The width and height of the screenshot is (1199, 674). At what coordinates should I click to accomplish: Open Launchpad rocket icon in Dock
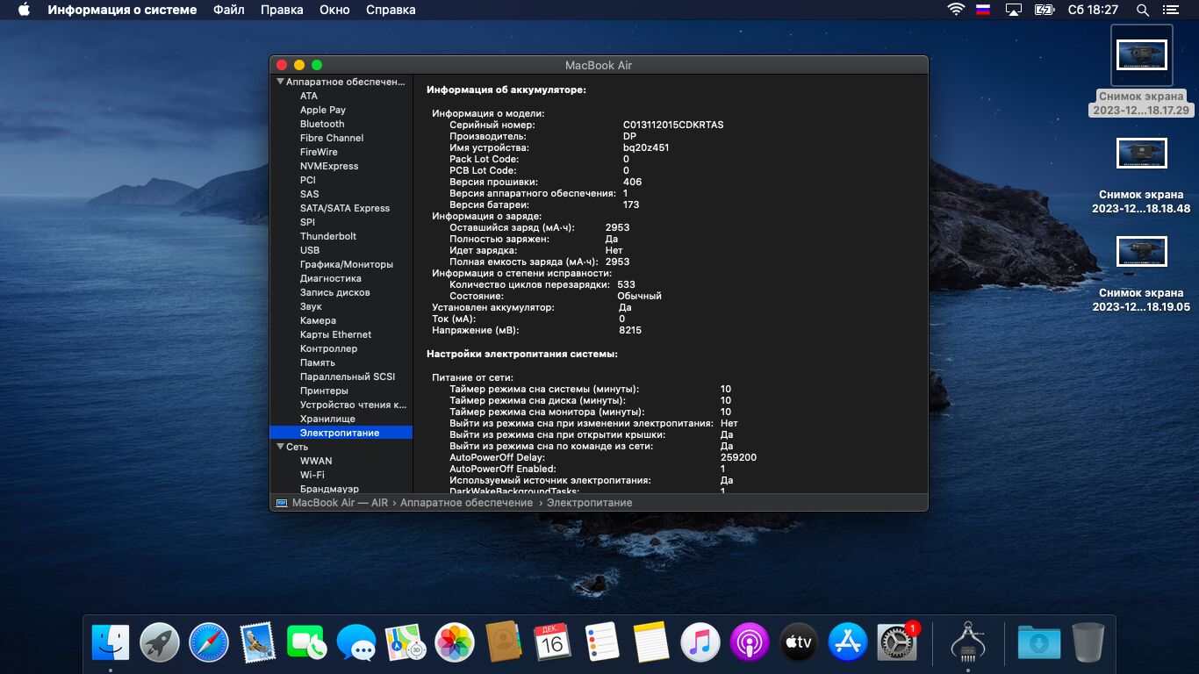tap(160, 643)
